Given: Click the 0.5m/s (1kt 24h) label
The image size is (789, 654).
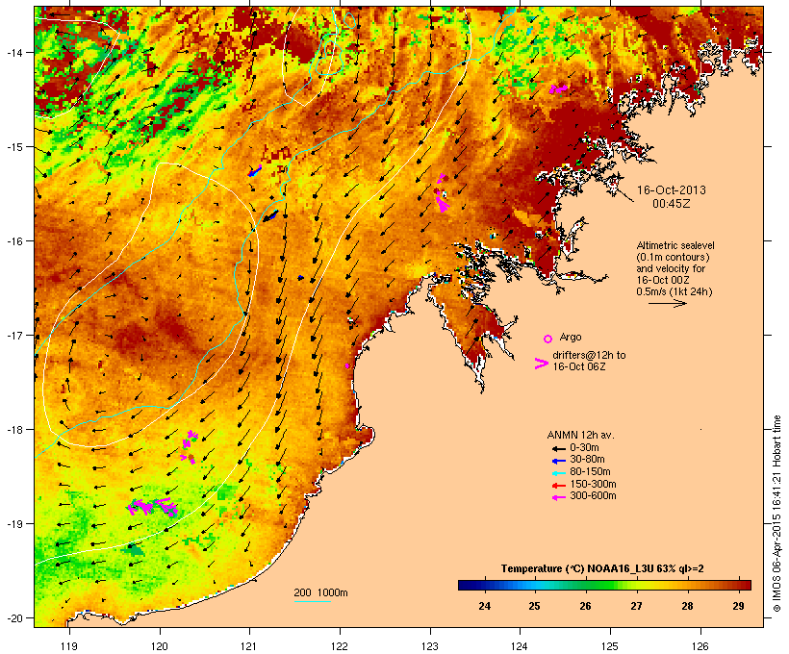Looking at the screenshot, I should (x=674, y=291).
